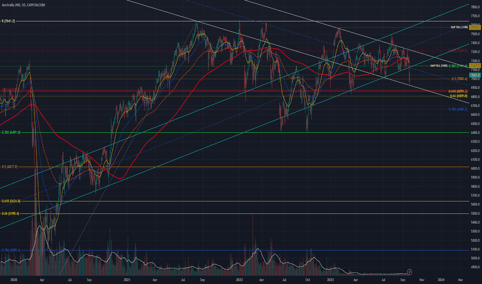Click the 7500.0 price axis value
The width and height of the screenshot is (482, 284).
coord(475,34)
